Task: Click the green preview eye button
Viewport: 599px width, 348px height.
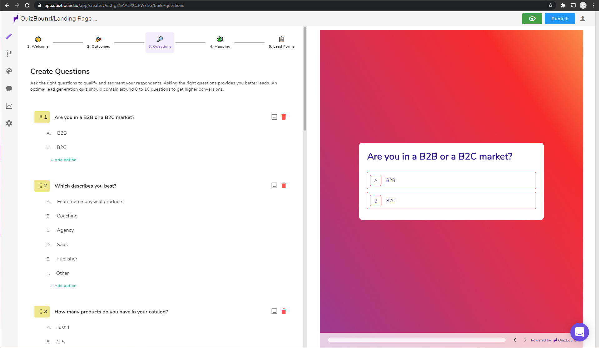Action: (532, 19)
